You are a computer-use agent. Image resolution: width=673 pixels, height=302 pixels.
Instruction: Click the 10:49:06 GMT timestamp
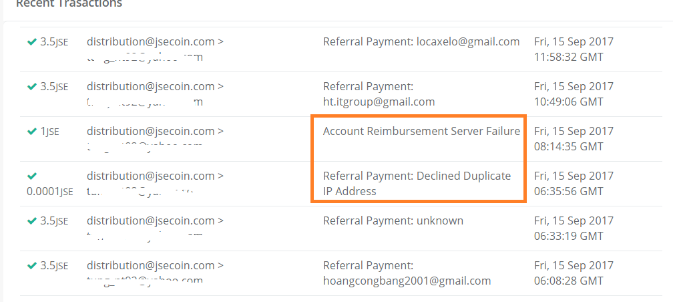coord(569,102)
